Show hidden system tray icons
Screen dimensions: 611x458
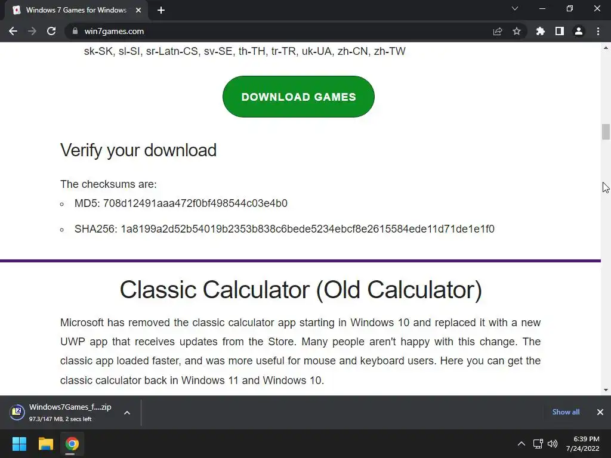pyautogui.click(x=521, y=444)
